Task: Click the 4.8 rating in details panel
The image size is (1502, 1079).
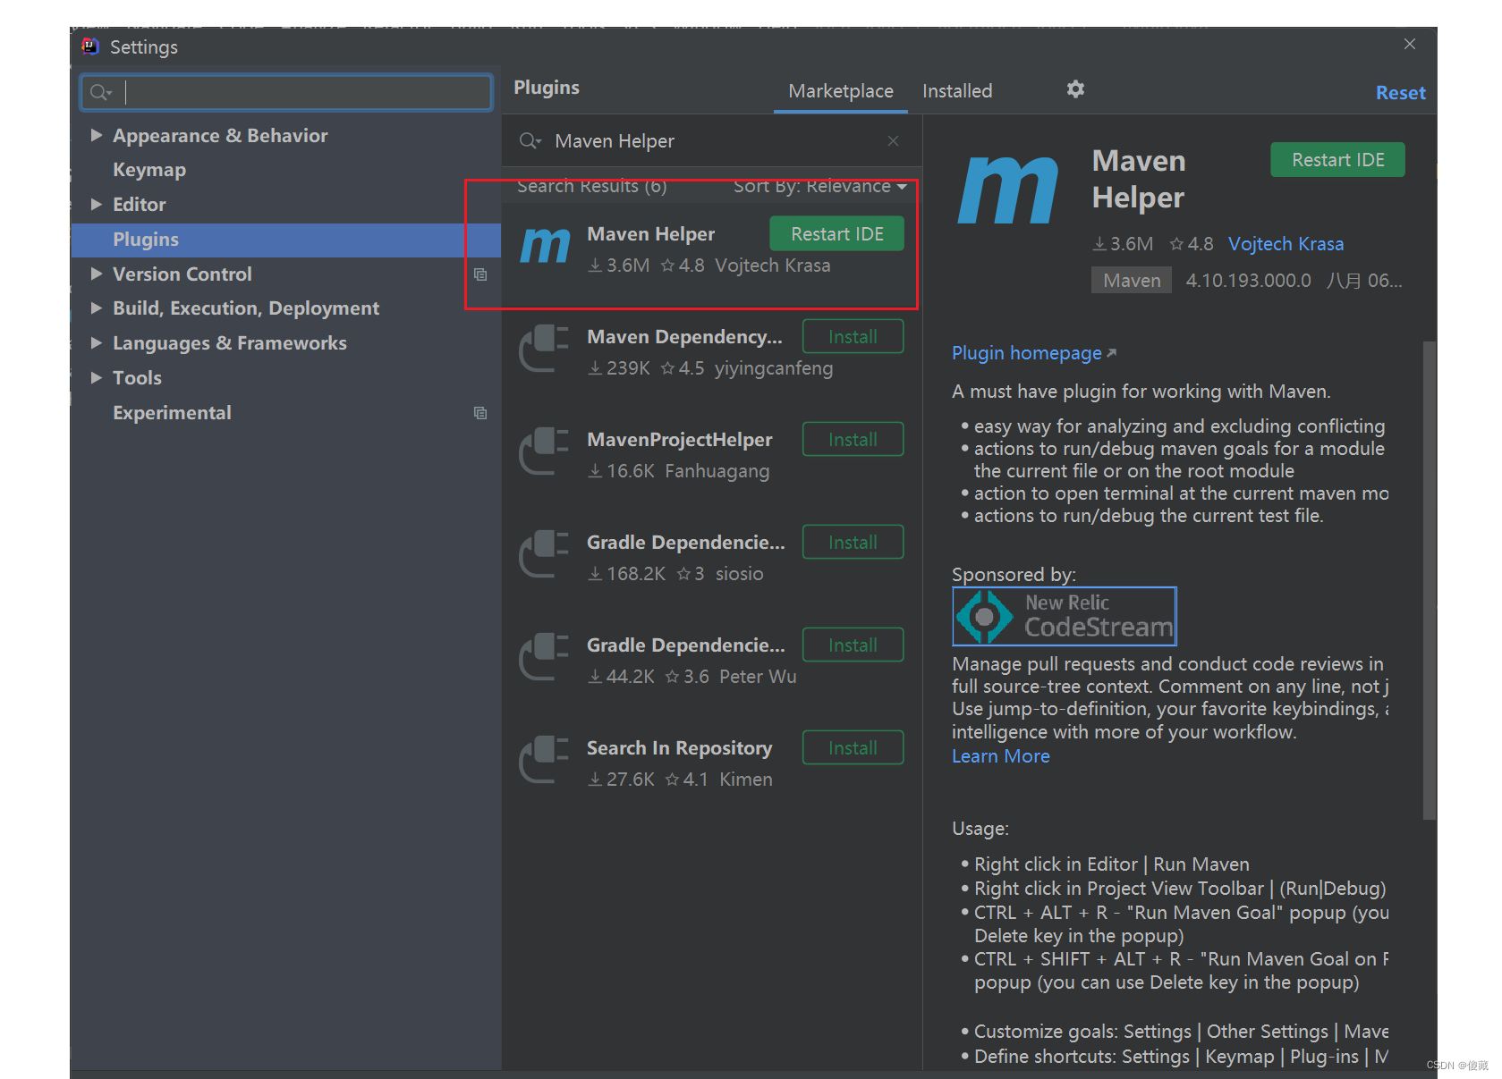Action: [1192, 244]
